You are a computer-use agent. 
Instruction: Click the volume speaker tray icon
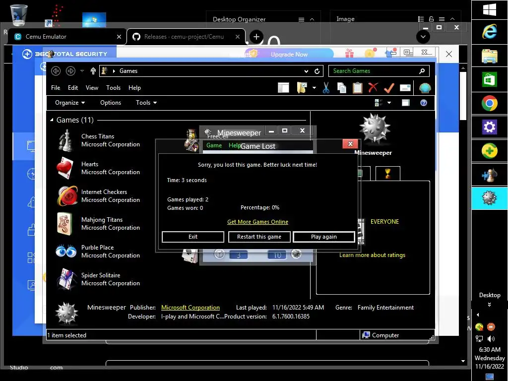coord(491,339)
